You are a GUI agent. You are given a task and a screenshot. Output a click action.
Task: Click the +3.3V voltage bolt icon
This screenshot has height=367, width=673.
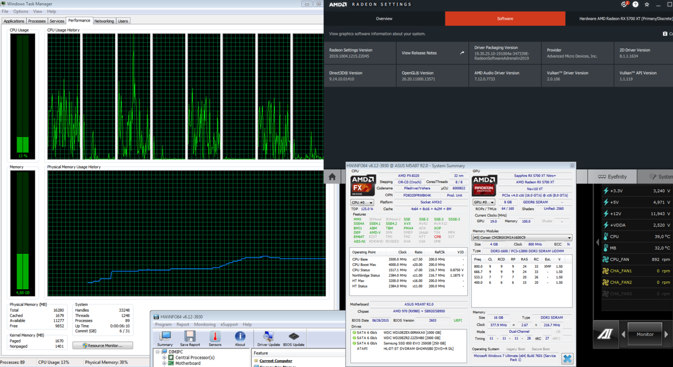(606, 191)
